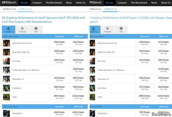Click the Manhattan test thumbnail on the Intel page

[x=6, y=88]
